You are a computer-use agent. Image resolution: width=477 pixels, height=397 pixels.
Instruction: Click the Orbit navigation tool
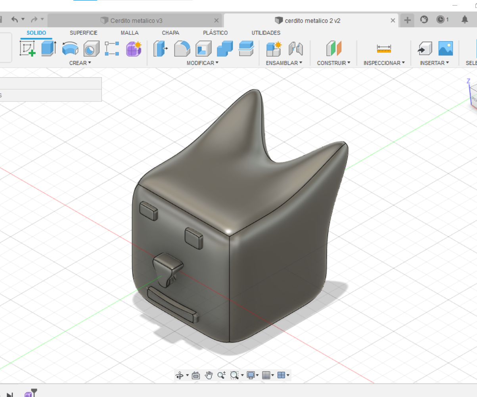pyautogui.click(x=179, y=375)
